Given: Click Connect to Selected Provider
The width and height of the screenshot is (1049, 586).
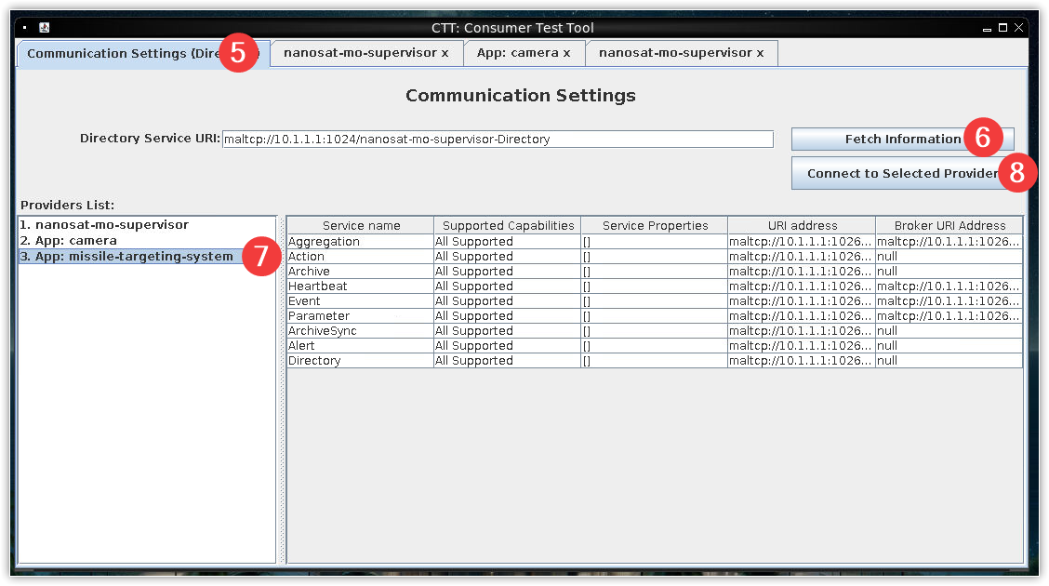Looking at the screenshot, I should click(893, 174).
